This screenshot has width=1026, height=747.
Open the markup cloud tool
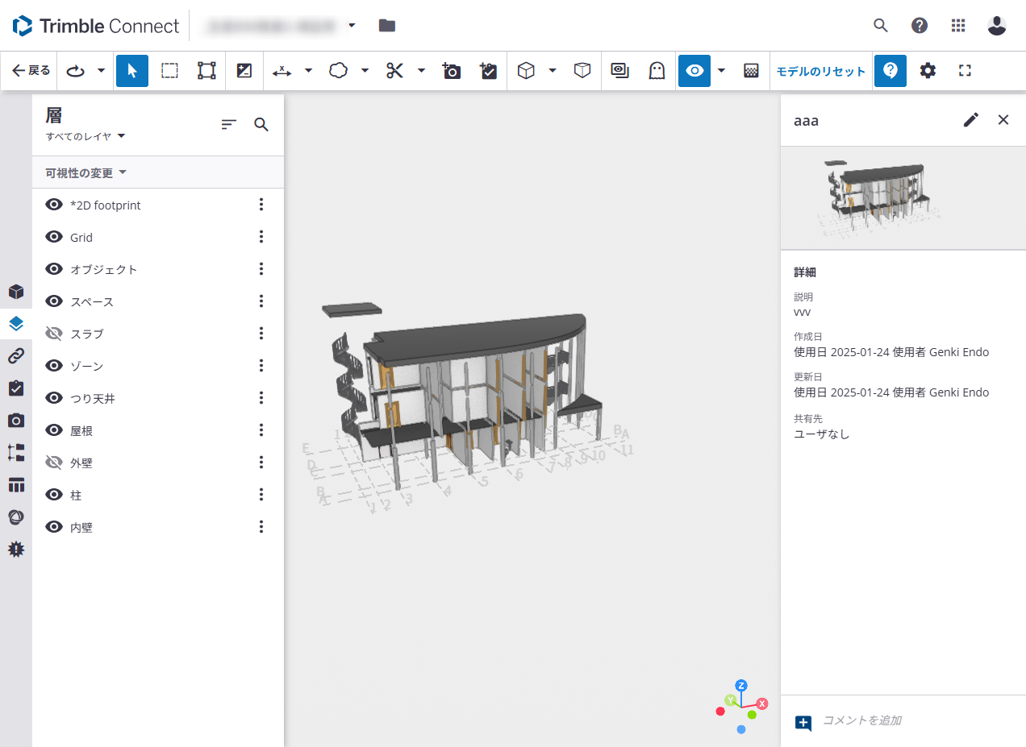pos(338,71)
